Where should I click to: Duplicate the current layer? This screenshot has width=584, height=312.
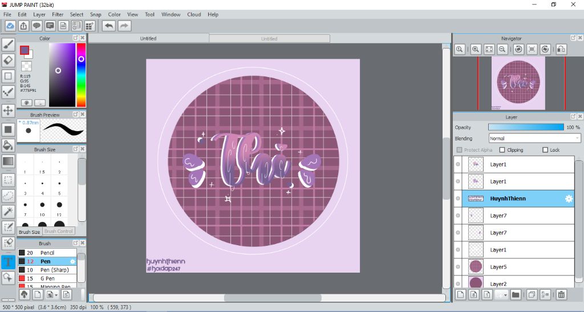click(532, 295)
